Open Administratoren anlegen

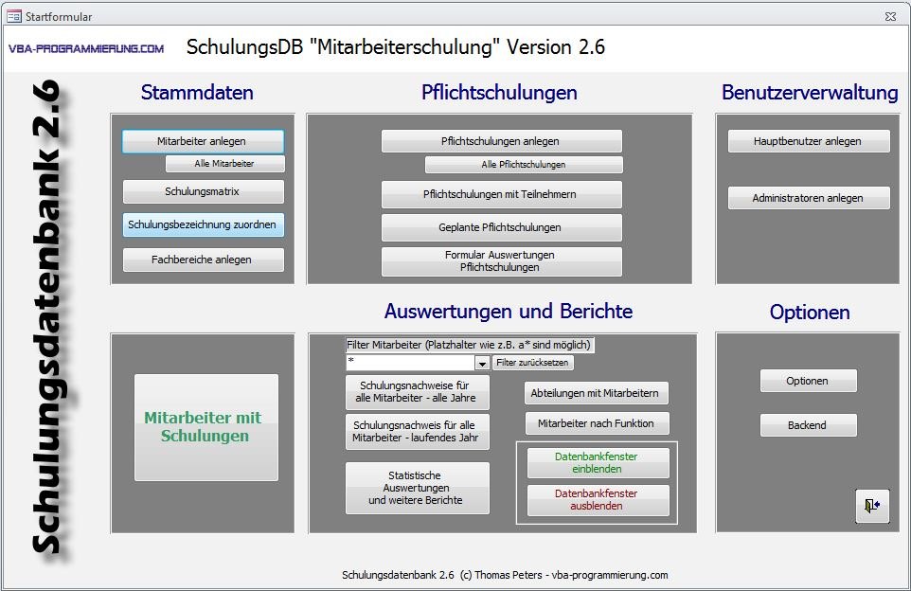tap(808, 198)
